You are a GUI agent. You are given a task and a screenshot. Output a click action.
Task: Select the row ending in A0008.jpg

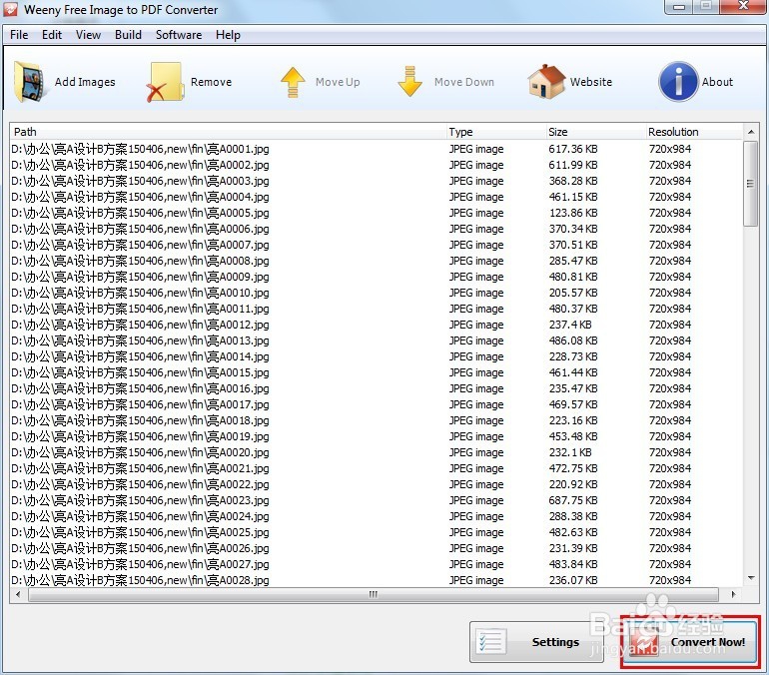point(377,261)
